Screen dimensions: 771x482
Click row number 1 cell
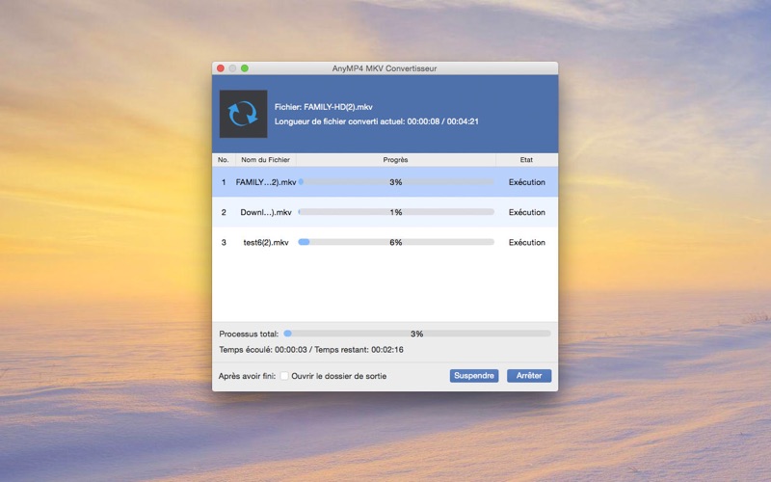(224, 182)
